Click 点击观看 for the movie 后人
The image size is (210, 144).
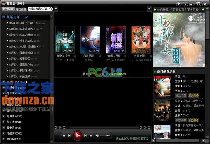click(x=194, y=96)
